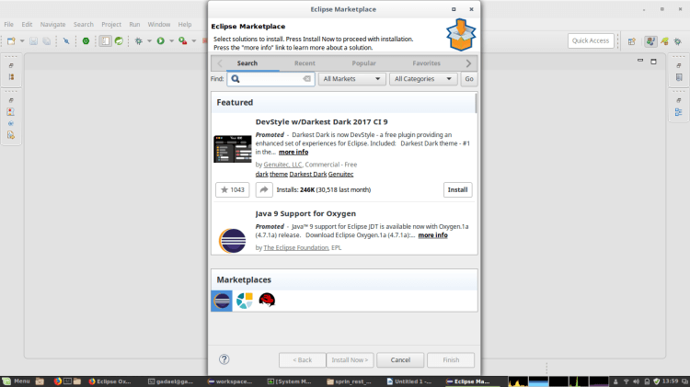Open the right trim outline view icon
690x387 pixels.
(x=679, y=112)
